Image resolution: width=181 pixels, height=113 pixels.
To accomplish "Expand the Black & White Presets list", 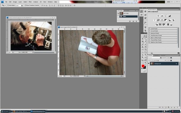I will pyautogui.click(x=150, y=38).
